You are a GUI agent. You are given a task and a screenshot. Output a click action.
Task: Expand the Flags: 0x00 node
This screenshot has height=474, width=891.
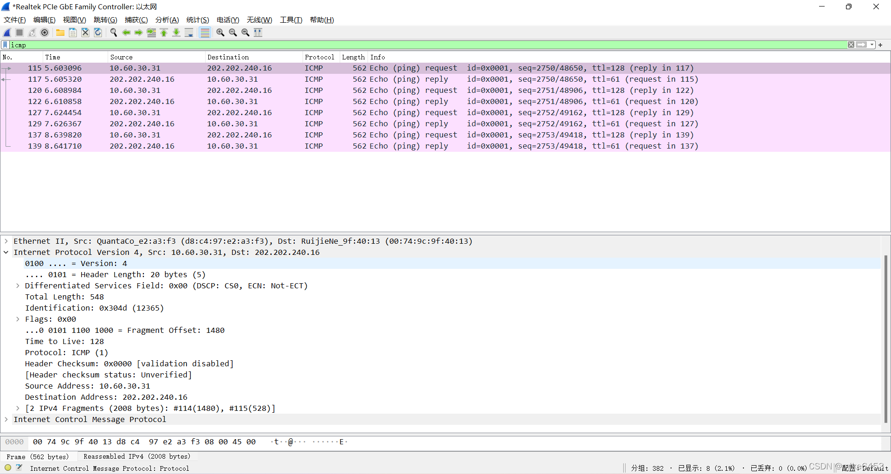(18, 319)
